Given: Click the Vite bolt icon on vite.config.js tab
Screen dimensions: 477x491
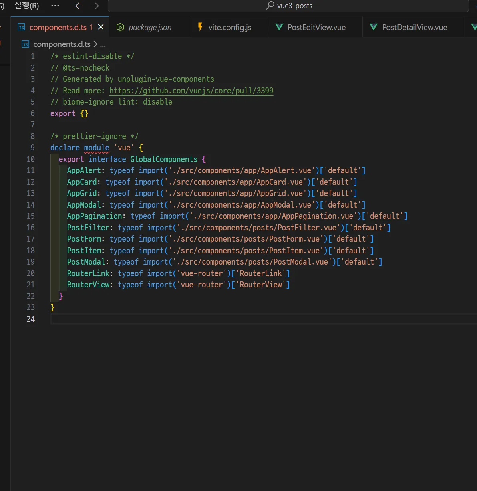Looking at the screenshot, I should (200, 27).
